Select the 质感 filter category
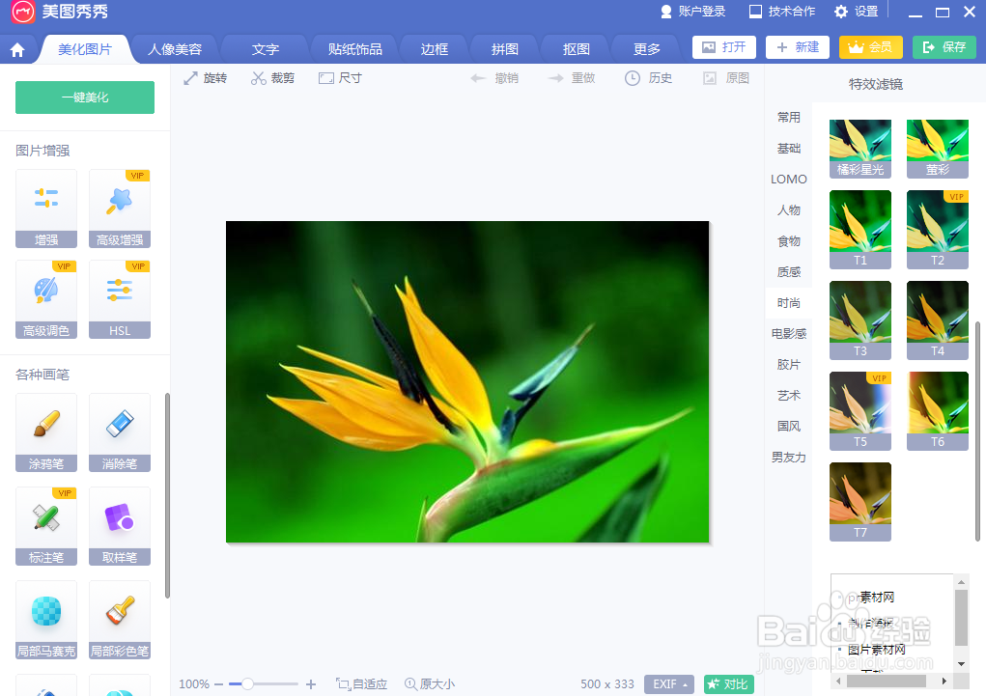Viewport: 986px width, 696px height. (789, 271)
